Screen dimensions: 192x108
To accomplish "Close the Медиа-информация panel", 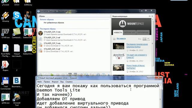I will point(152,16).
